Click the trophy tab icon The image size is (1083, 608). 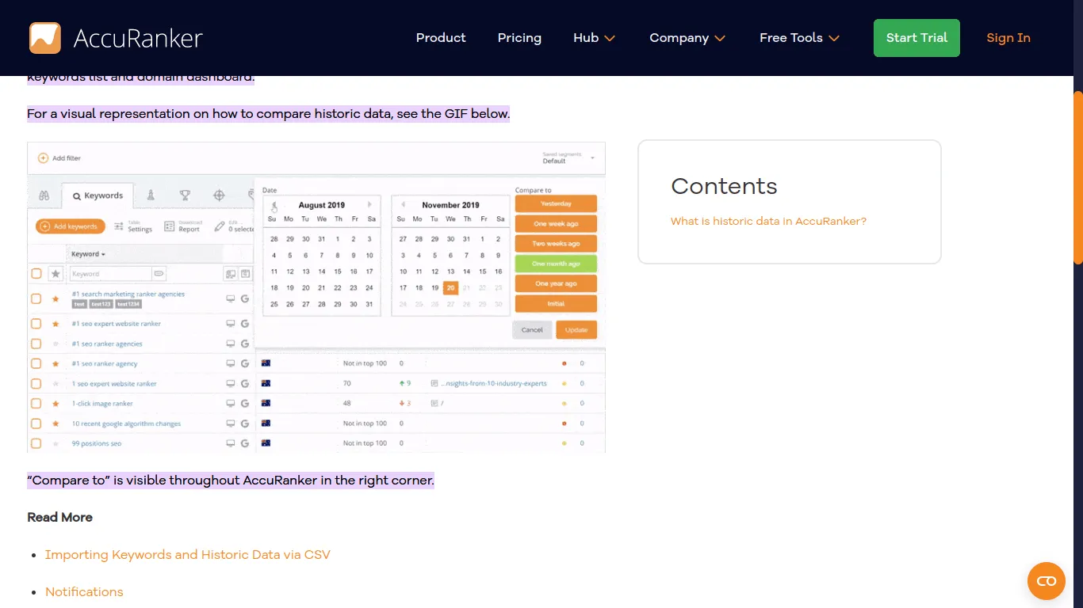click(x=185, y=195)
